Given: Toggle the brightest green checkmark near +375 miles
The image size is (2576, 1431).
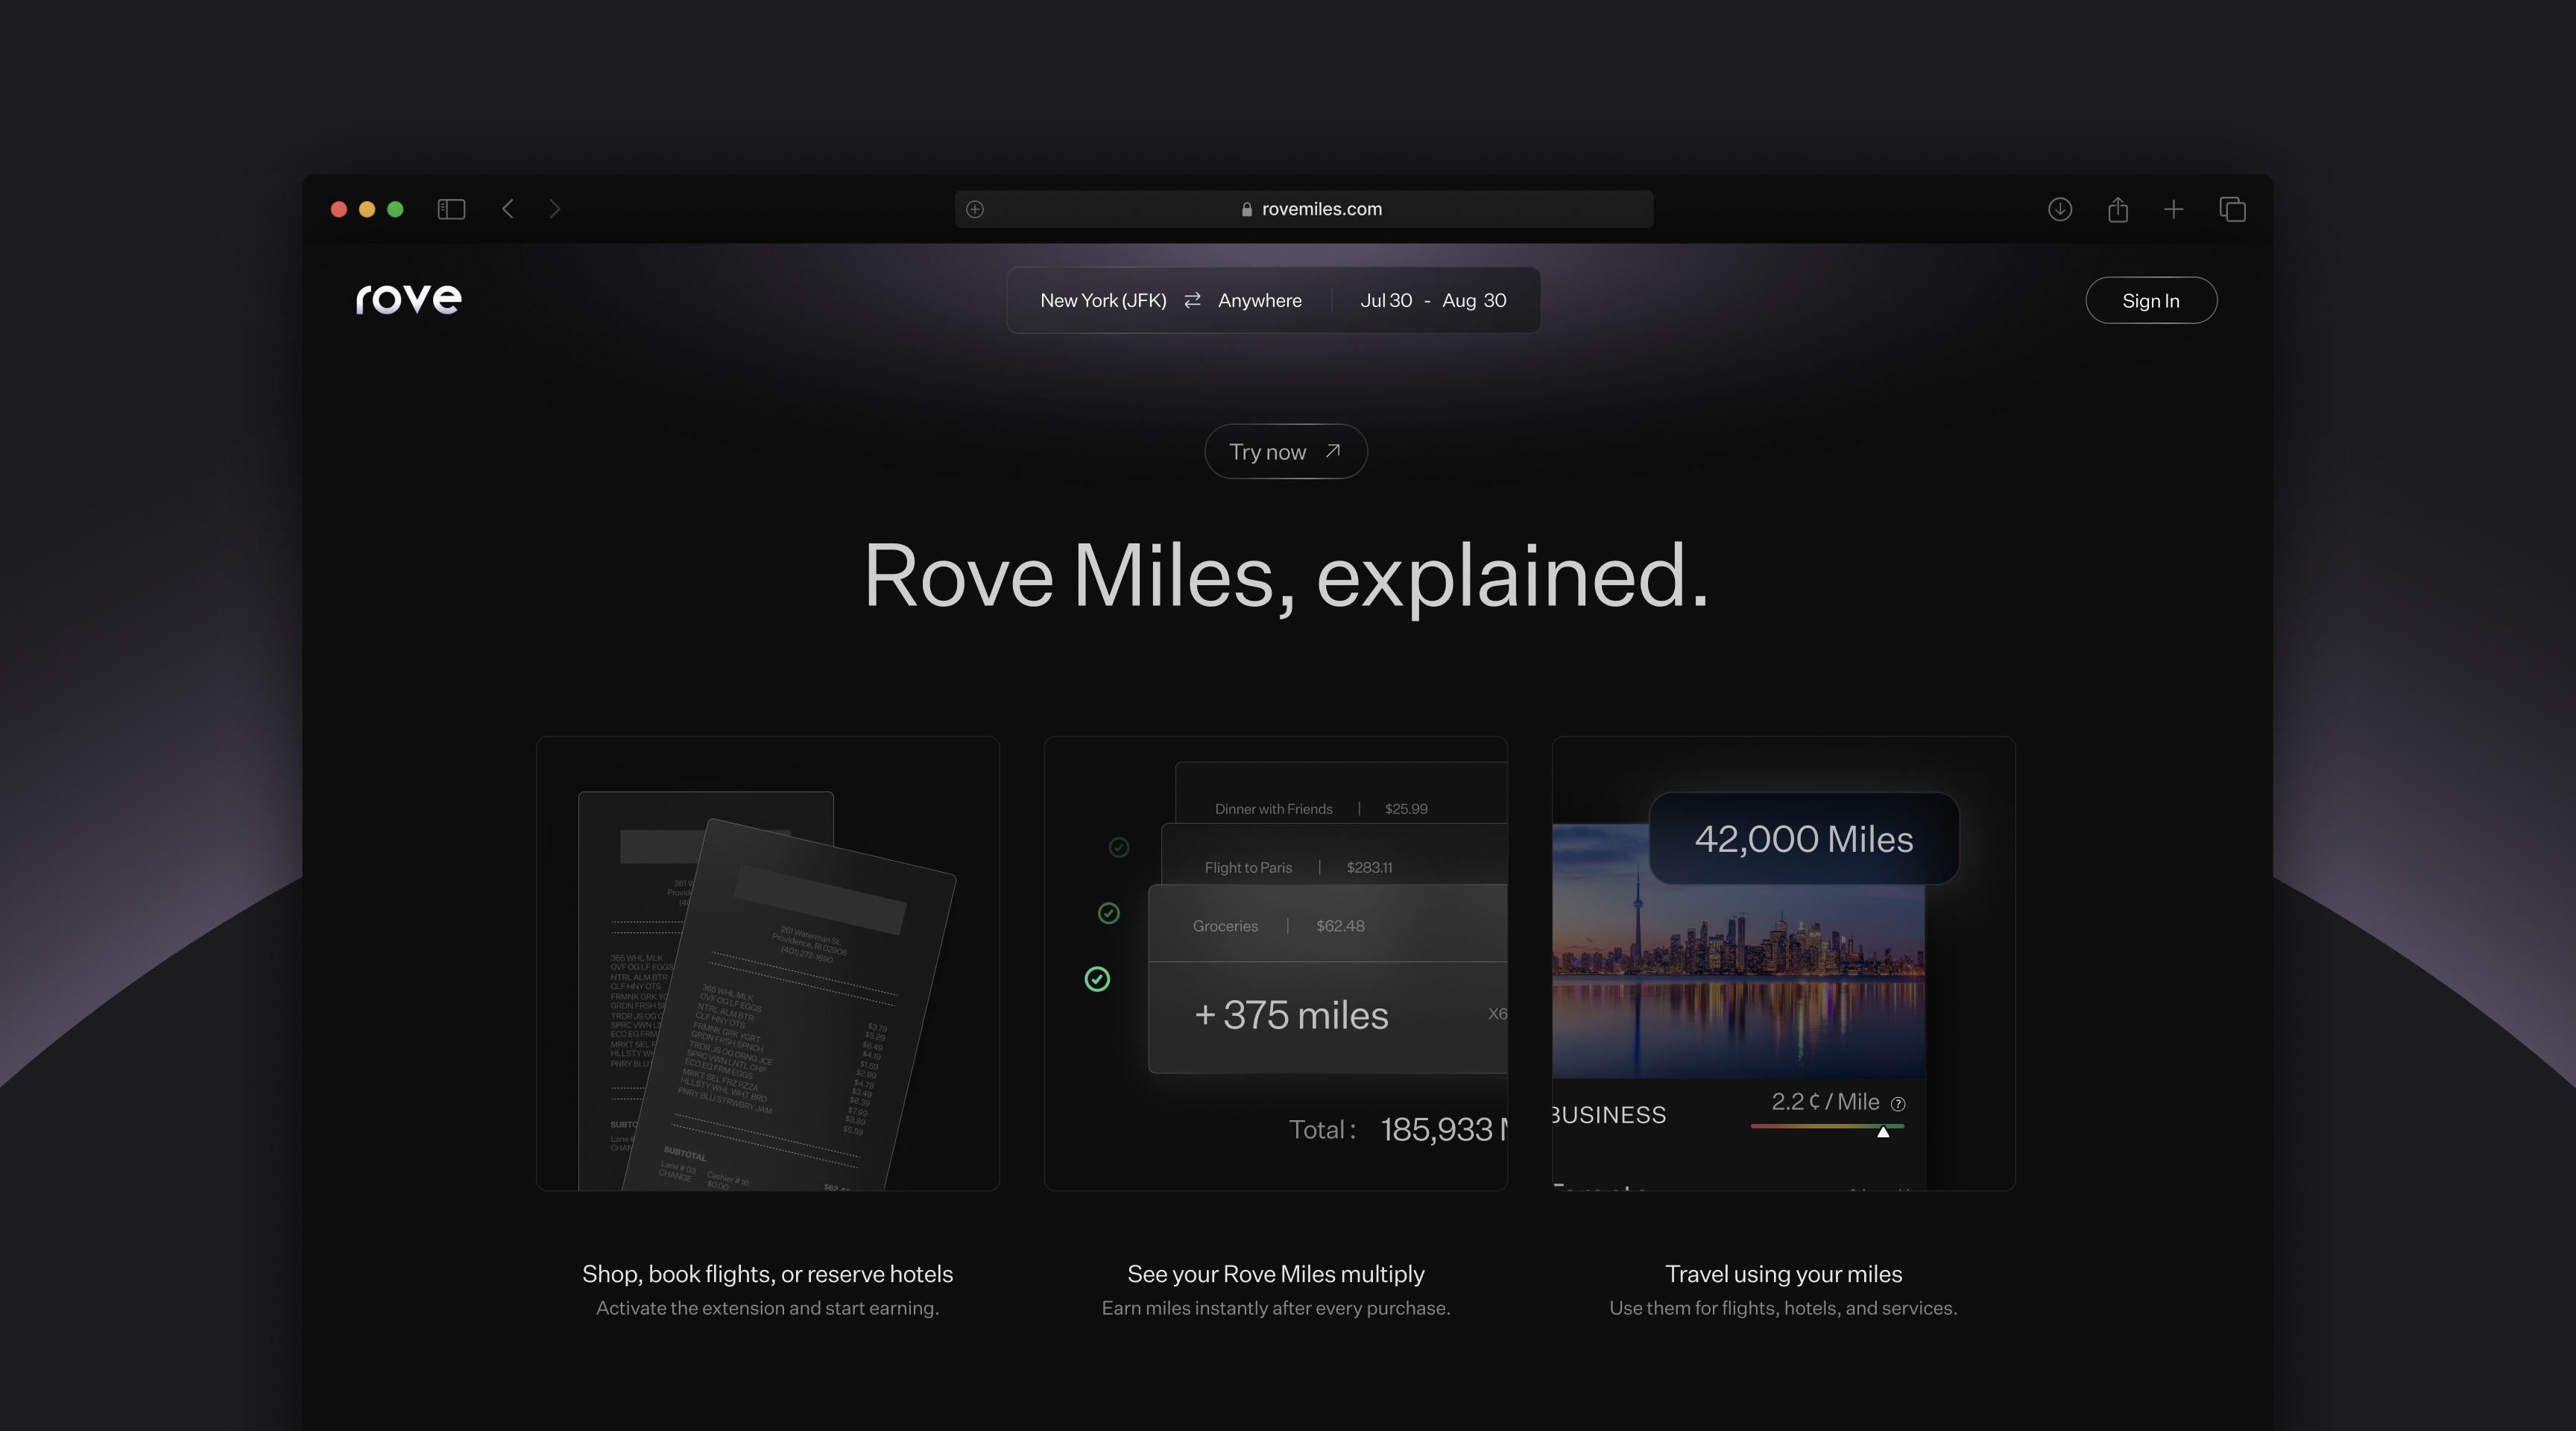Looking at the screenshot, I should click(1097, 979).
